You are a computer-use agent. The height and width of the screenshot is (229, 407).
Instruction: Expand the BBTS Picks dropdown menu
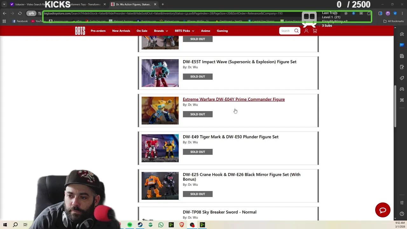(184, 31)
